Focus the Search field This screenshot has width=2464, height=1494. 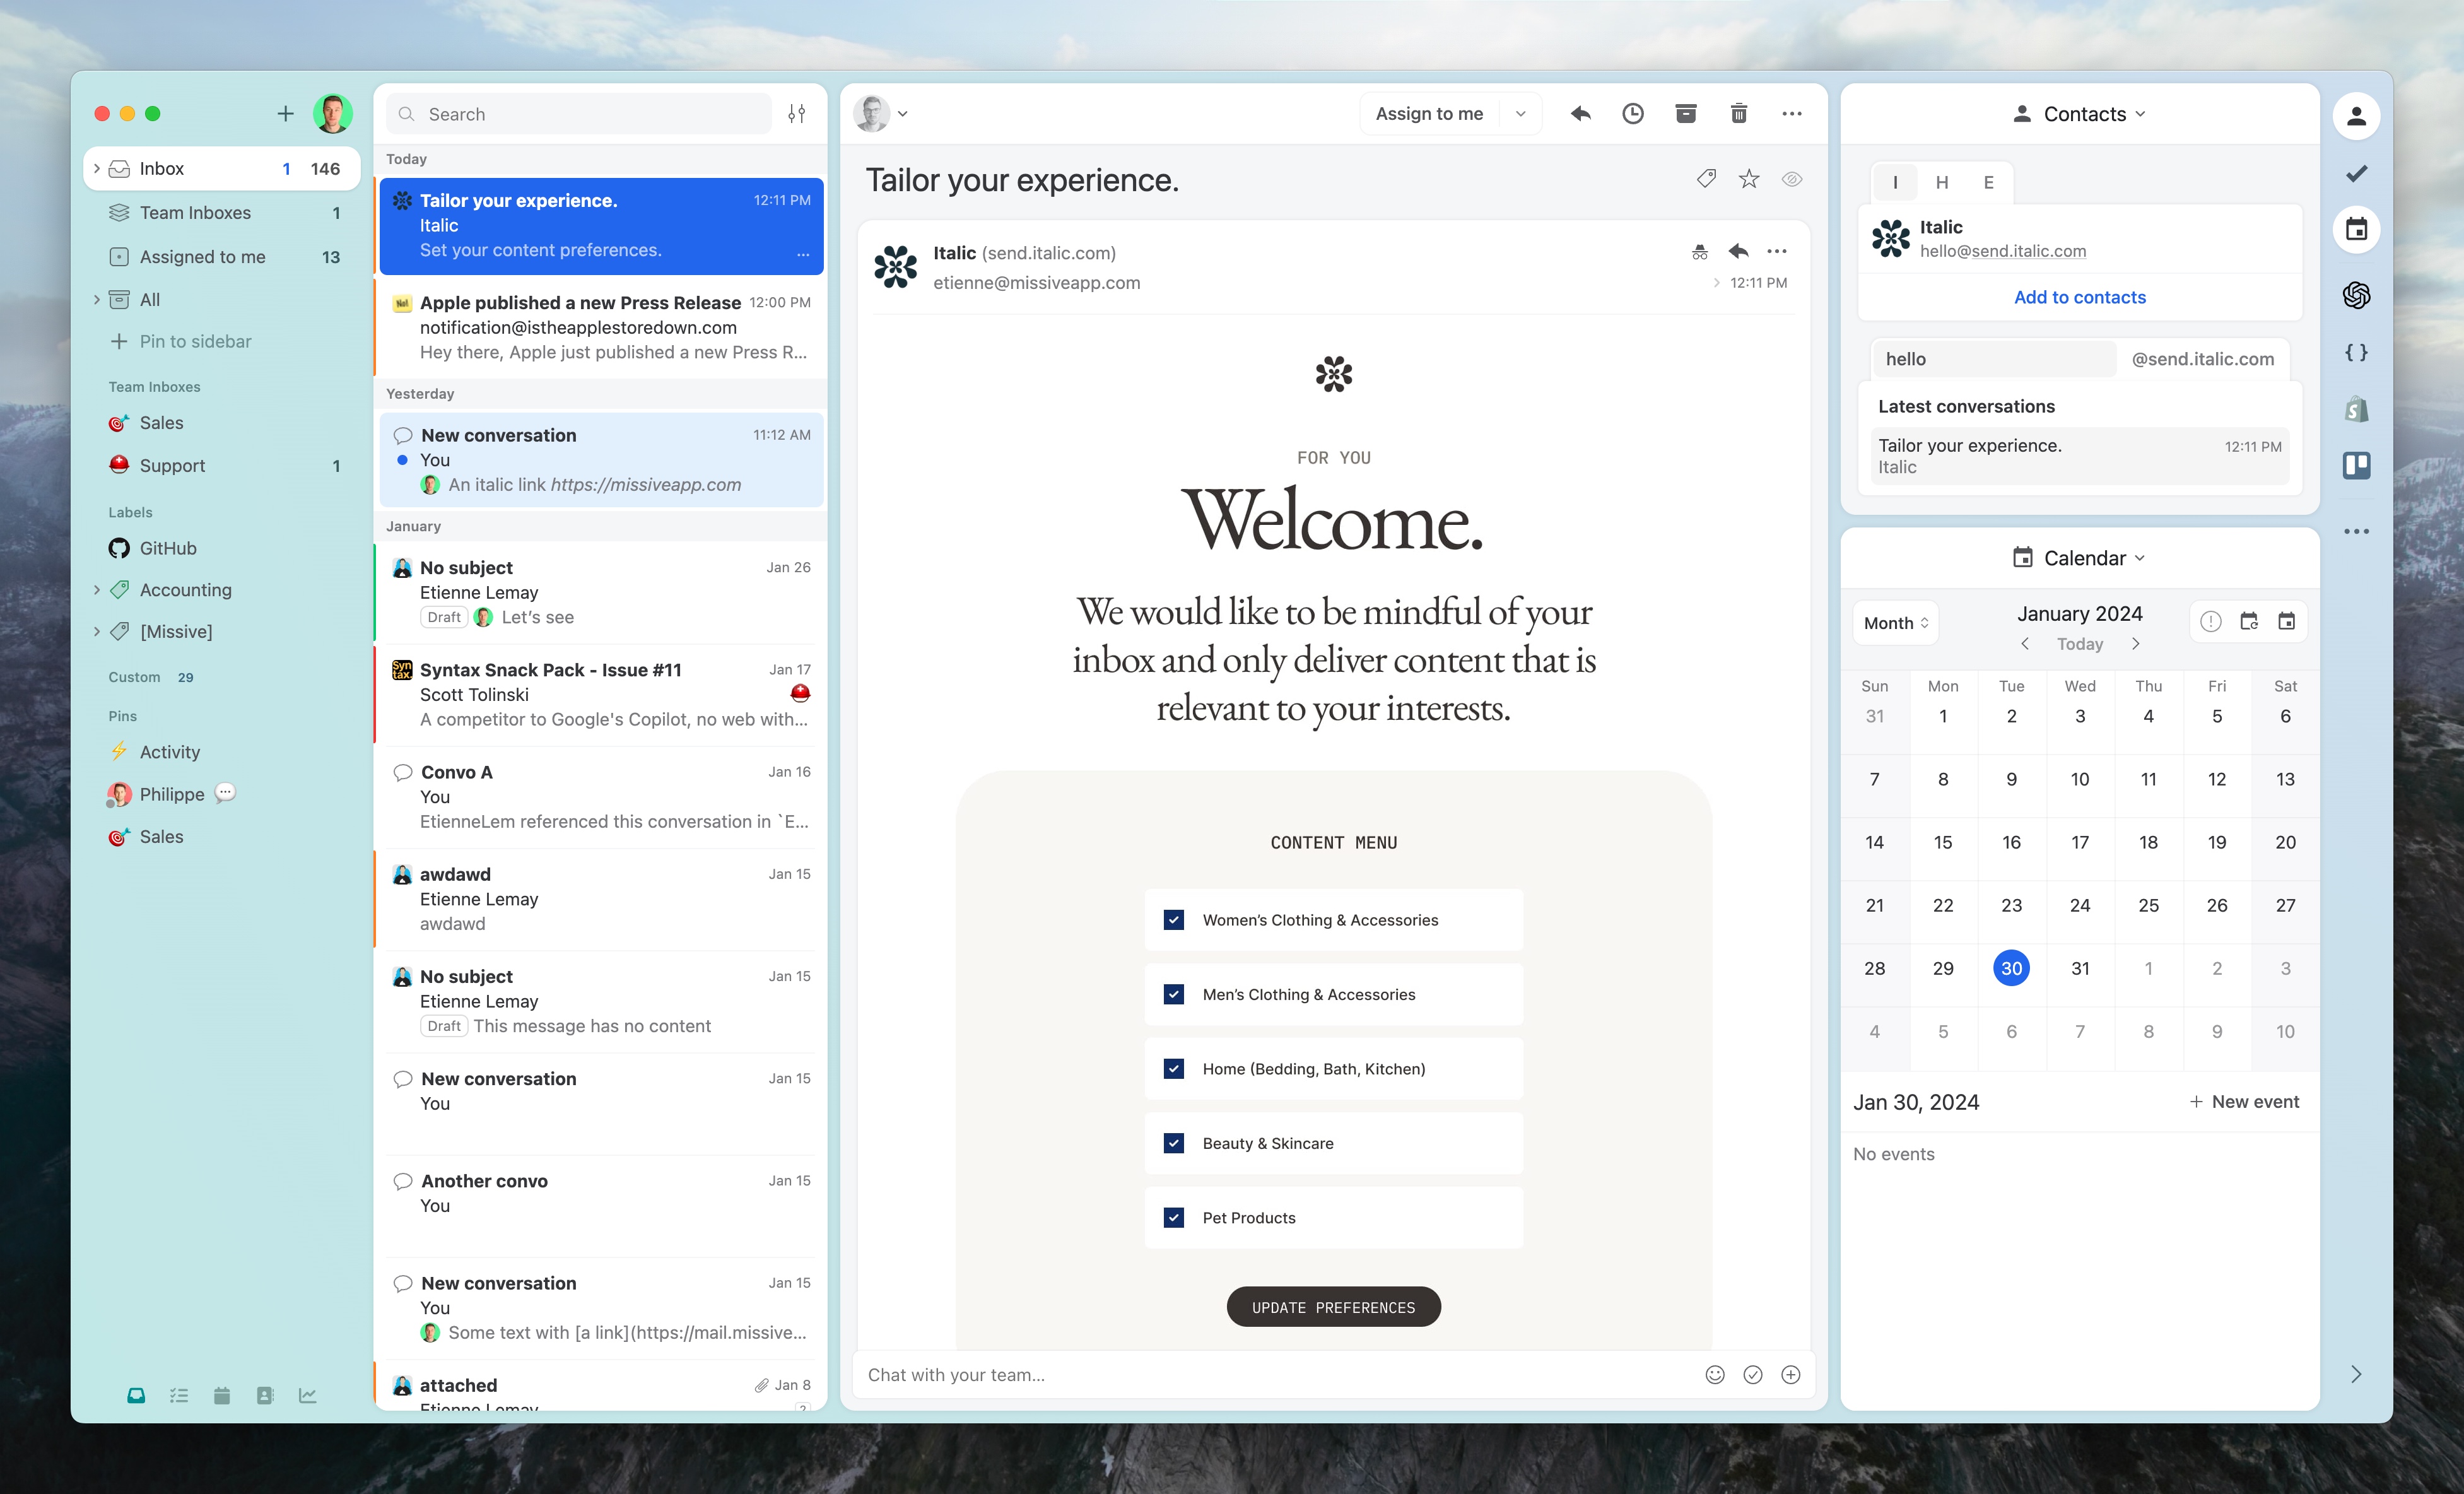578,114
